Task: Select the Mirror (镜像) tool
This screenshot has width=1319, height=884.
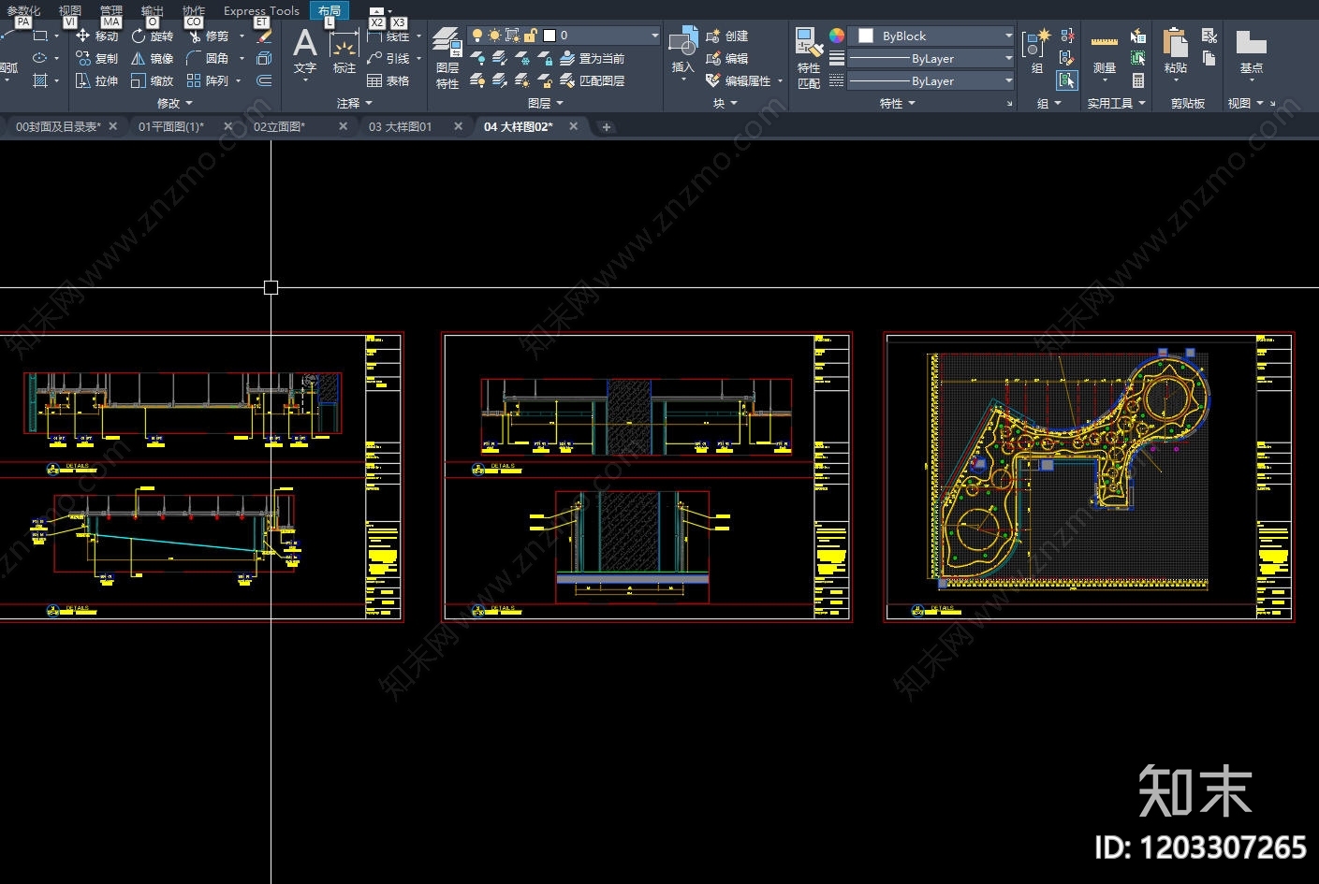Action: [152, 58]
